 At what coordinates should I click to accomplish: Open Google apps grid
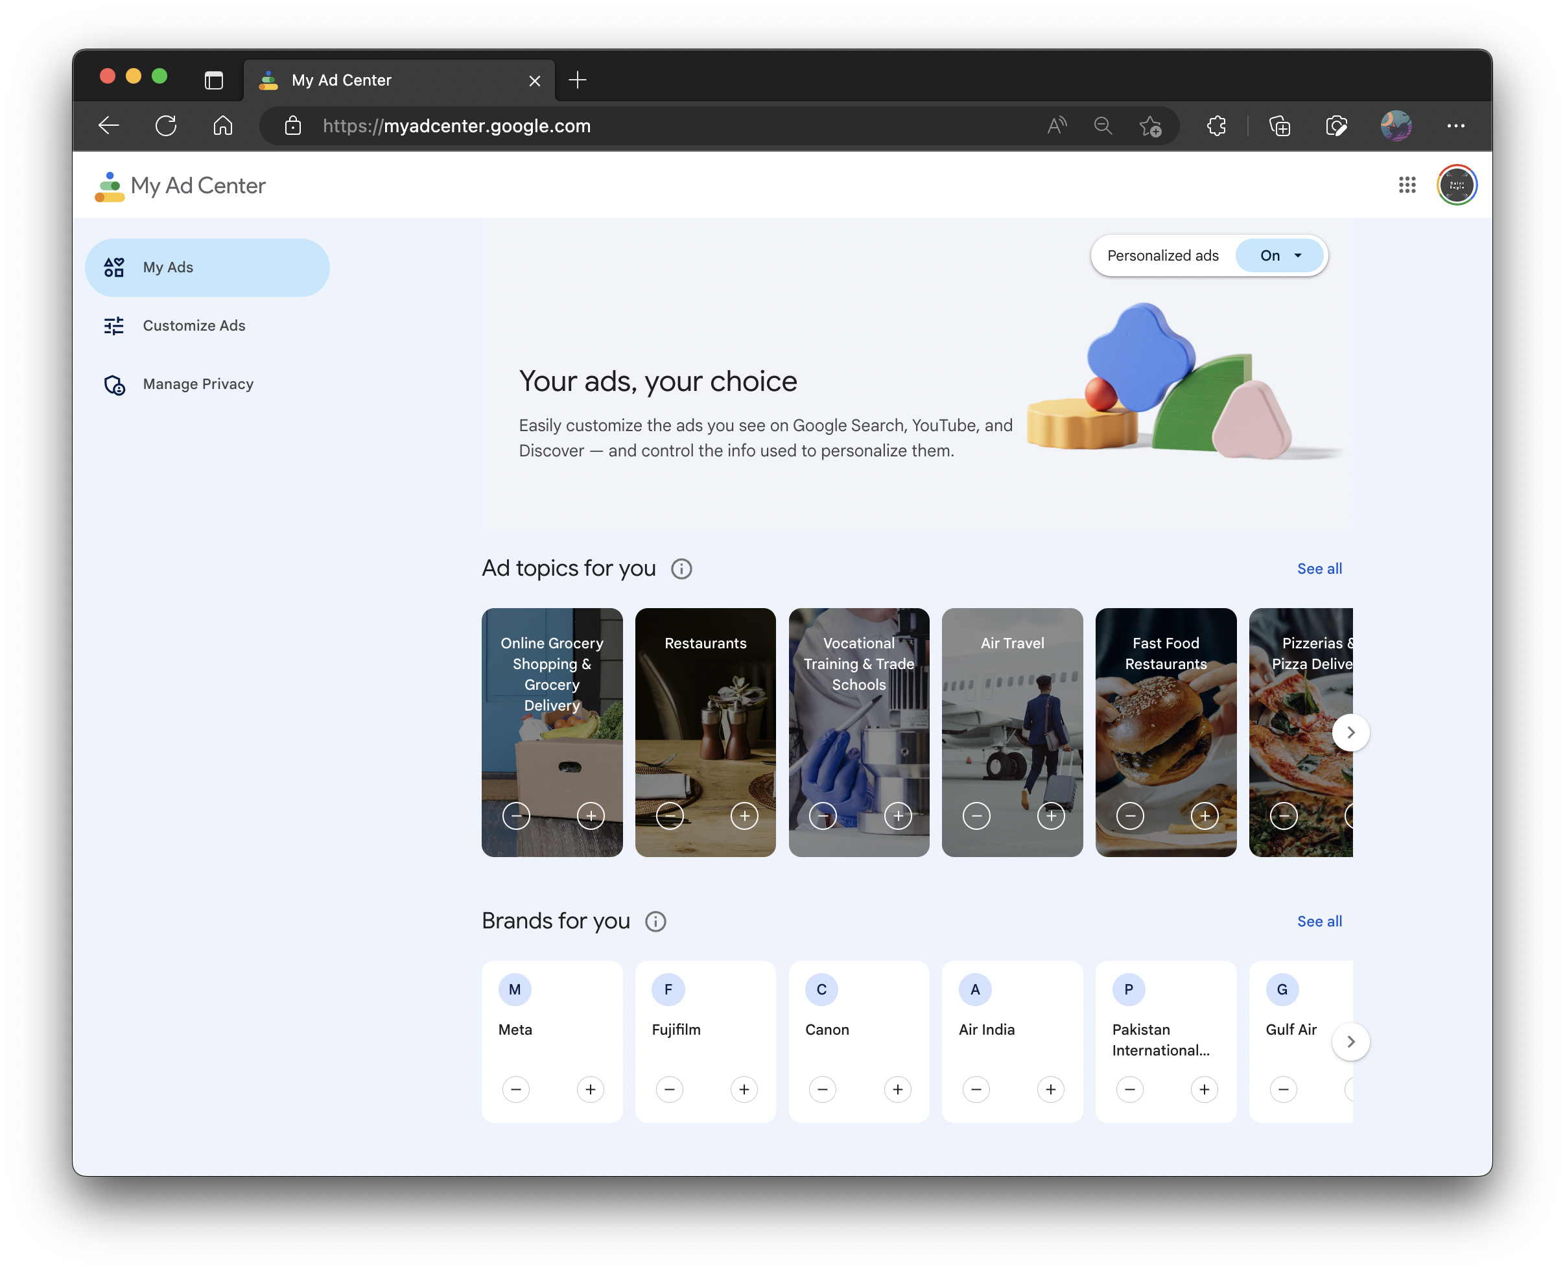1407,185
